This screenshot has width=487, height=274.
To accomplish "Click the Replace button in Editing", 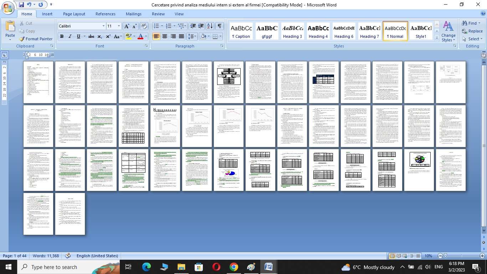I will click(x=472, y=31).
